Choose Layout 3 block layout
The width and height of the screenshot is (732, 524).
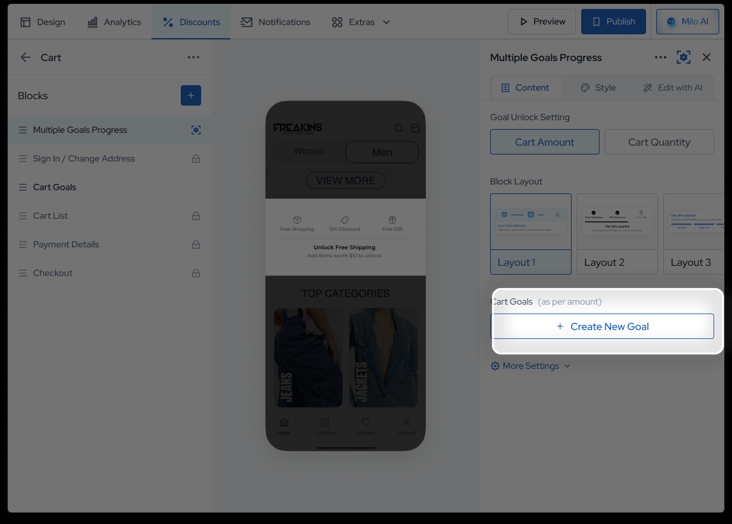[x=694, y=234]
